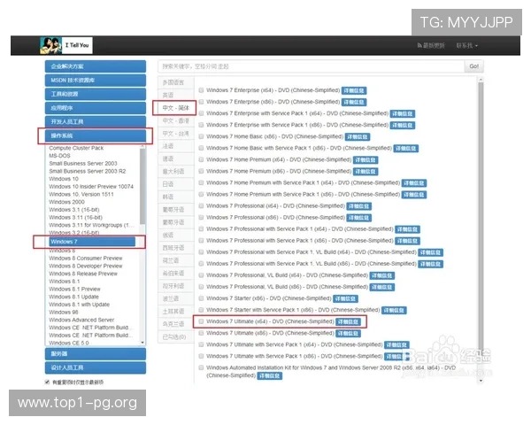The height and width of the screenshot is (425, 531).
Task: Check Windows 7 Starter (x86) DVD checkbox
Action: point(201,298)
